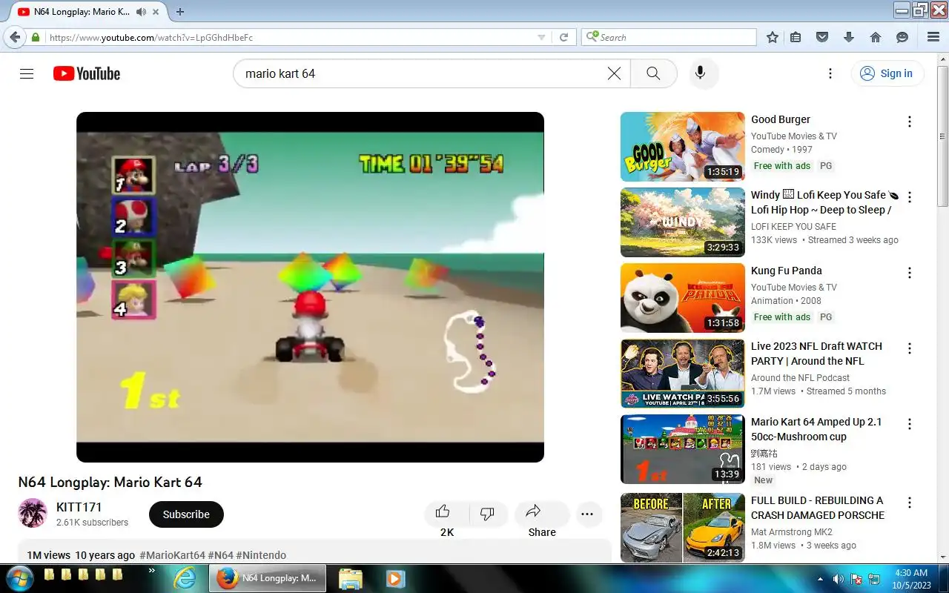The height and width of the screenshot is (593, 949).
Task: Show hidden tray icons arrow
Action: click(820, 579)
